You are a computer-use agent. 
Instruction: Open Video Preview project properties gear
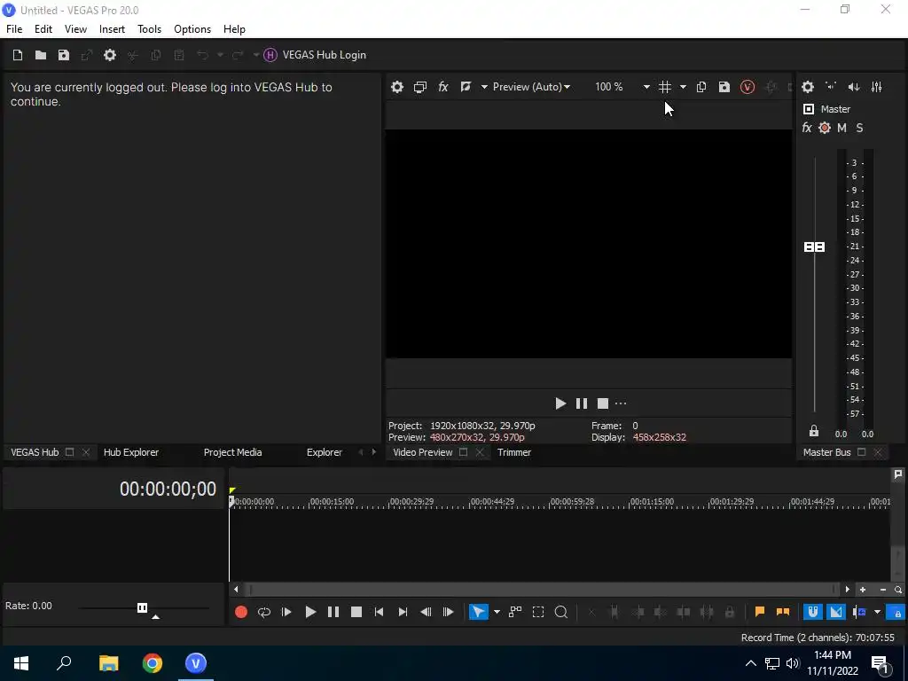[397, 87]
